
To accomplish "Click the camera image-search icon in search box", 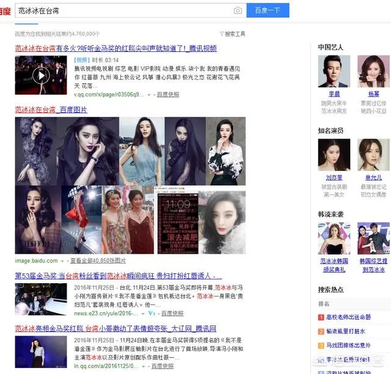I will pyautogui.click(x=238, y=10).
